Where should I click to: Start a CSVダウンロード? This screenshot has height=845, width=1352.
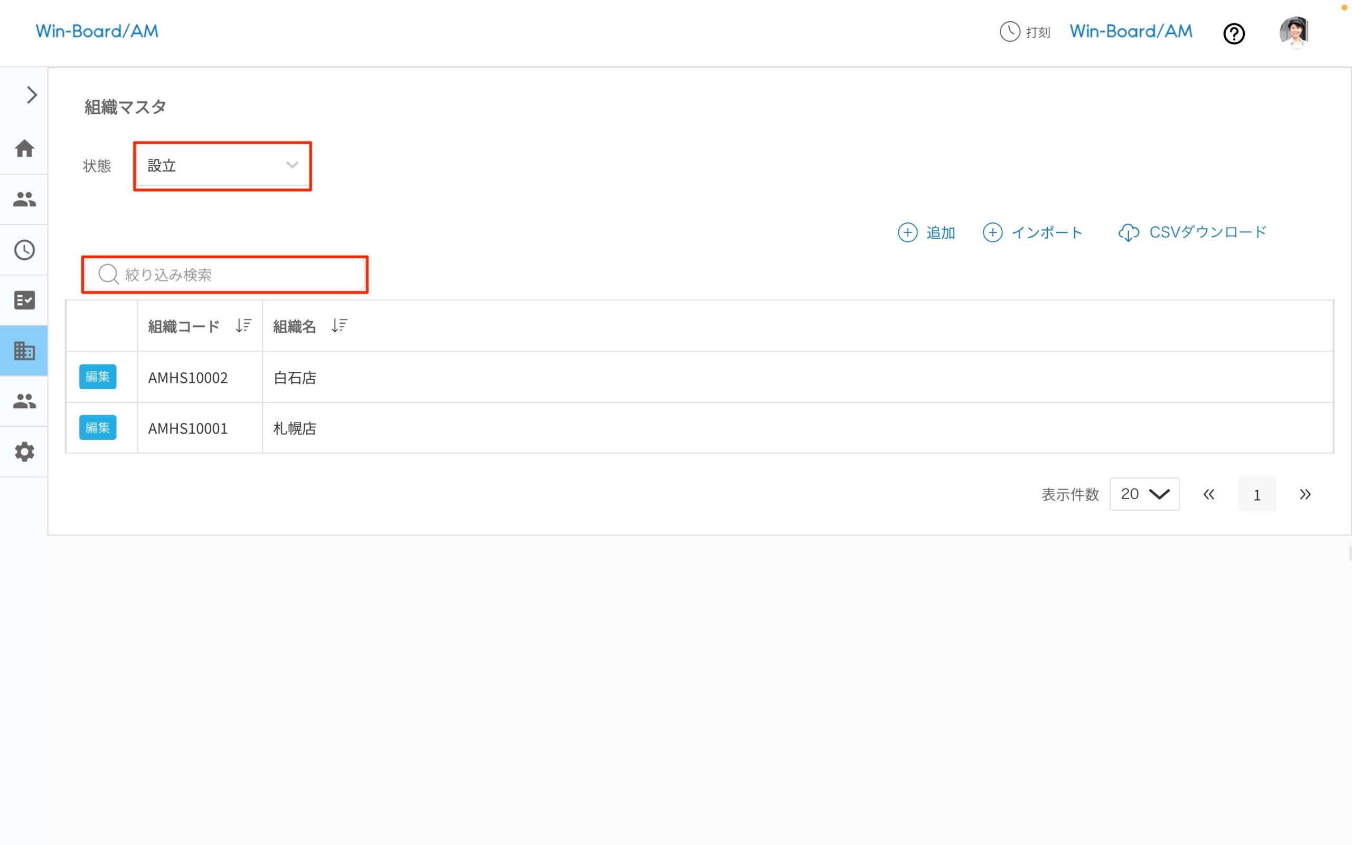1194,232
